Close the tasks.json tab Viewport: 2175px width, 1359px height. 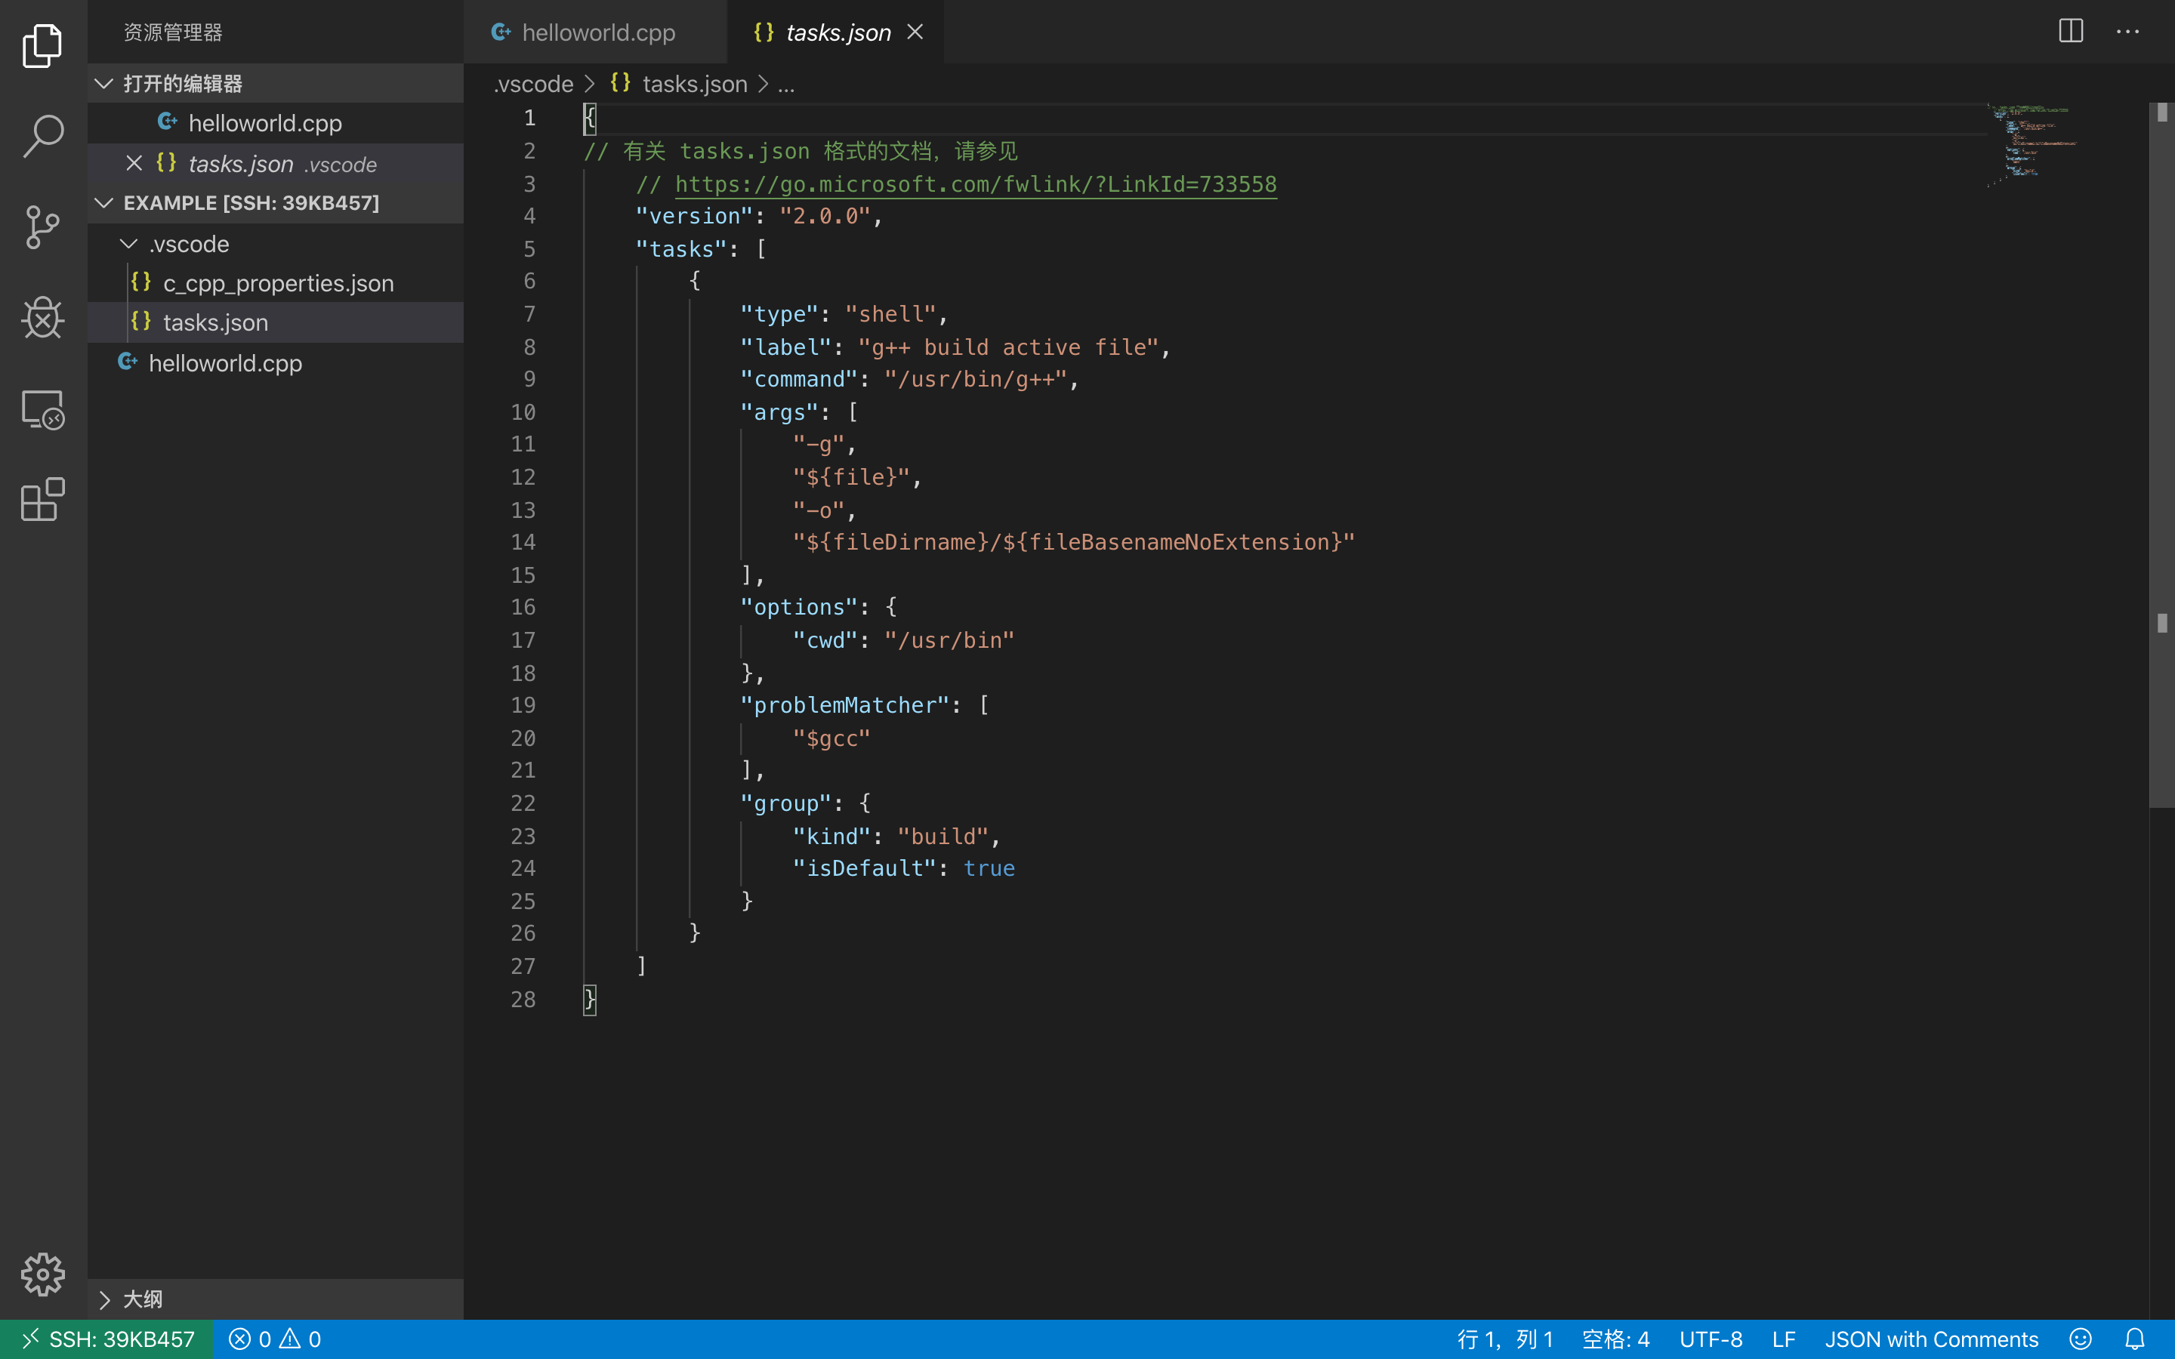click(915, 32)
